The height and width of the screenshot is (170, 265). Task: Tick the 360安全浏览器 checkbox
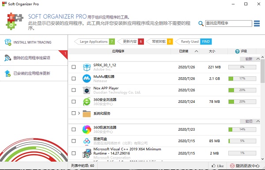(73, 102)
